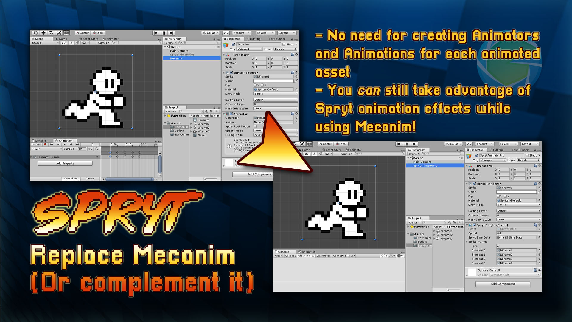
Task: Click the Pause button in upper Mecanim editor
Action: [x=164, y=33]
